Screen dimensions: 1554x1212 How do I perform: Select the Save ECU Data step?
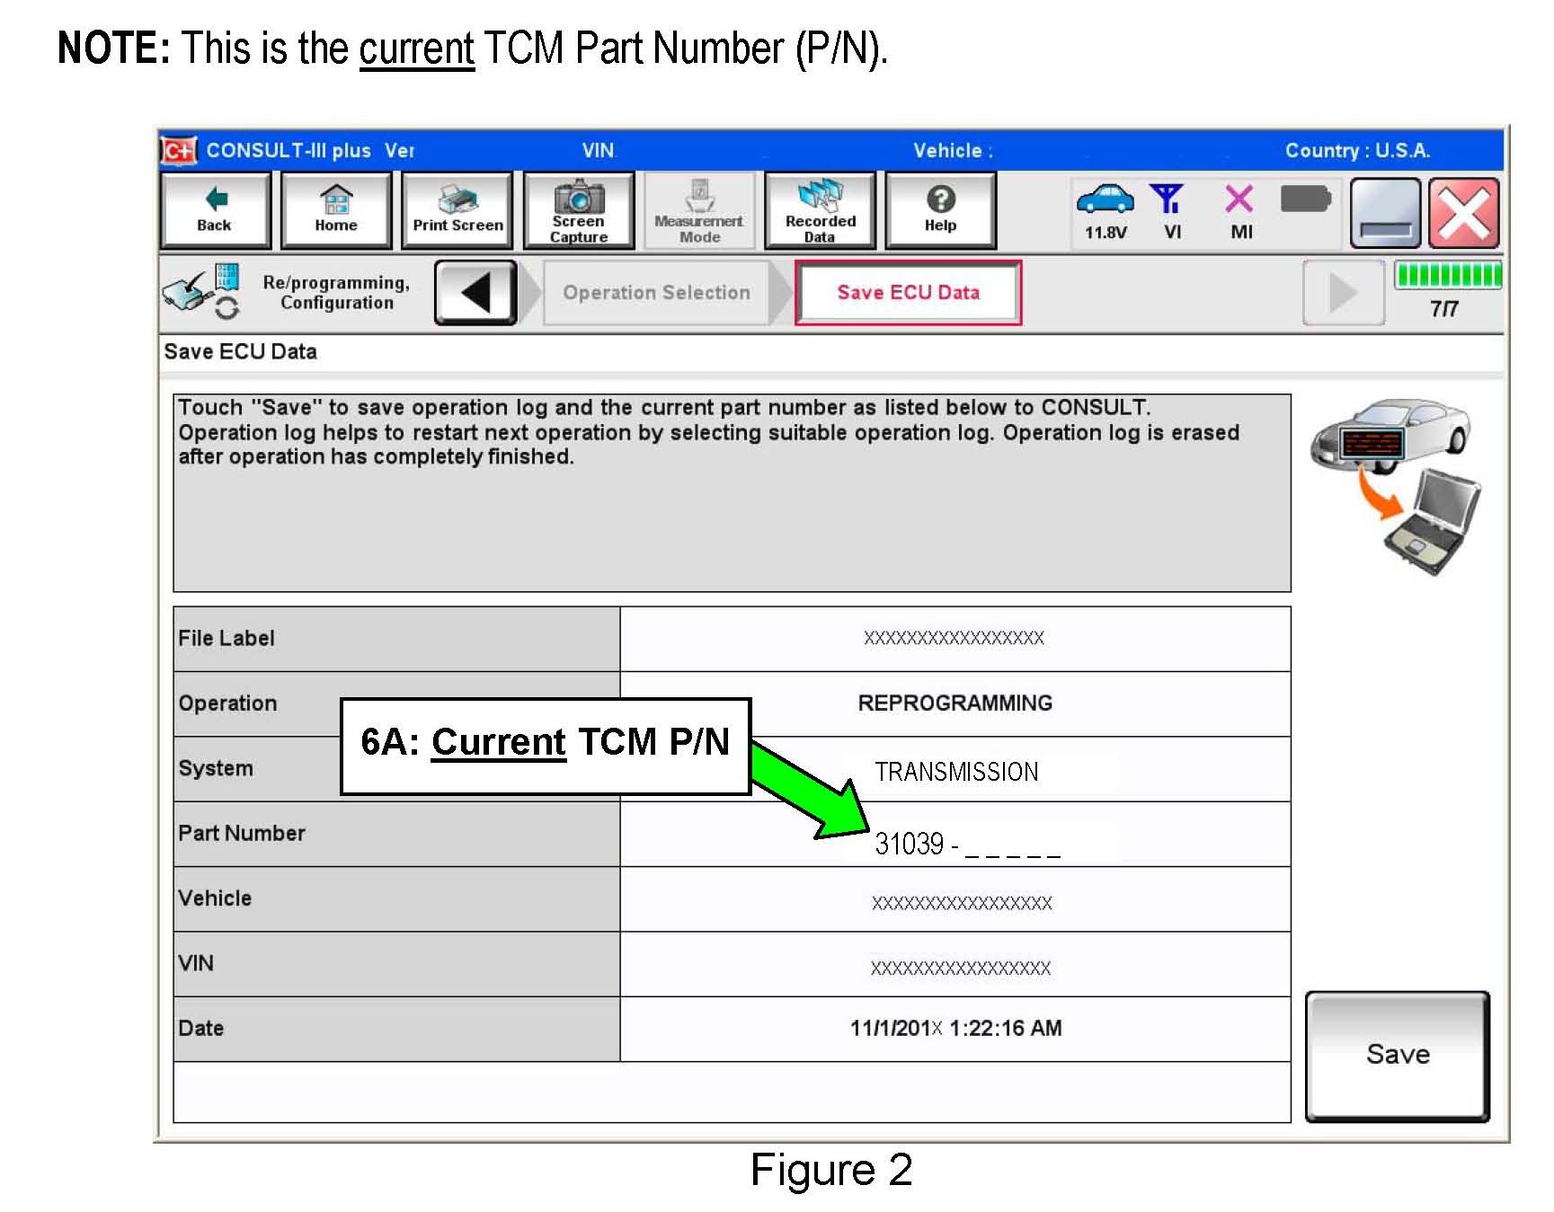[908, 293]
